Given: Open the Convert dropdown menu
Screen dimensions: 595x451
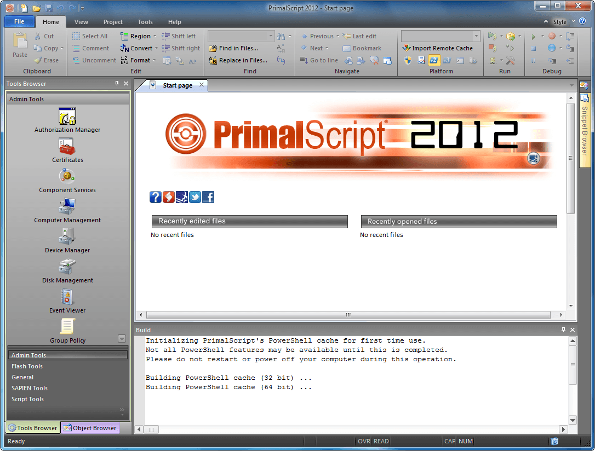Looking at the screenshot, I should (x=156, y=49).
